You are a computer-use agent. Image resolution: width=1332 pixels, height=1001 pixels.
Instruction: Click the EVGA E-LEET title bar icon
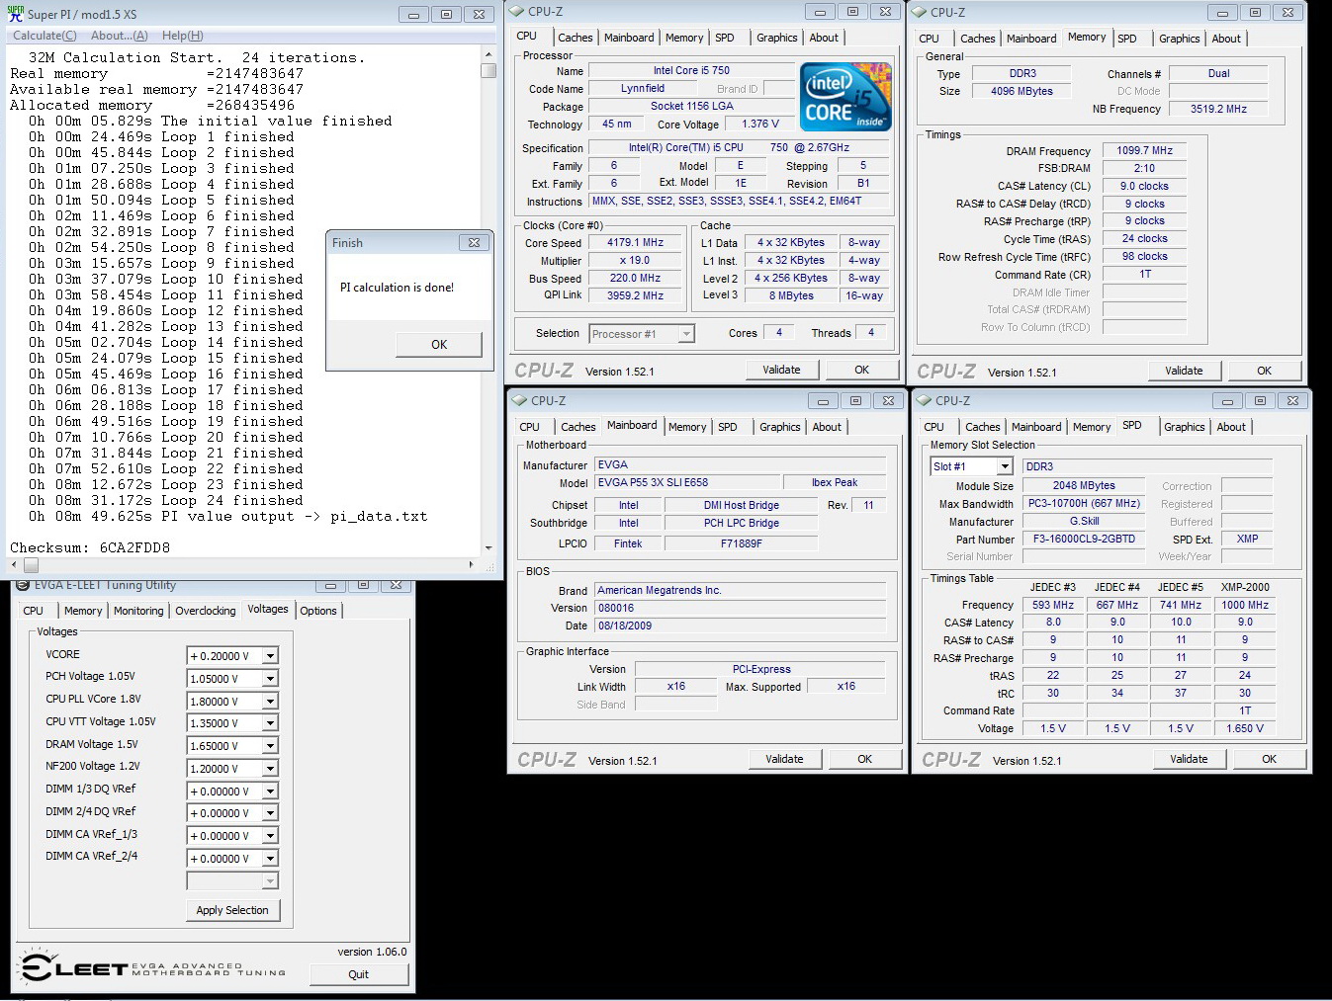[x=23, y=585]
